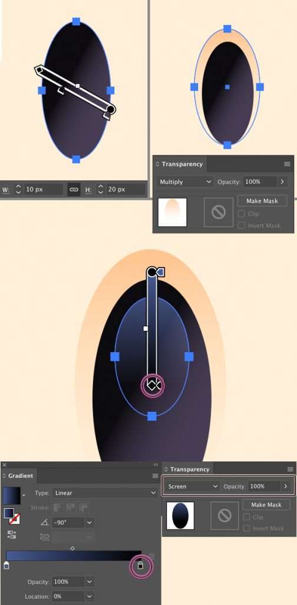
Task: Click the pentagon color stop next to the black start circle
Action: tap(161, 272)
